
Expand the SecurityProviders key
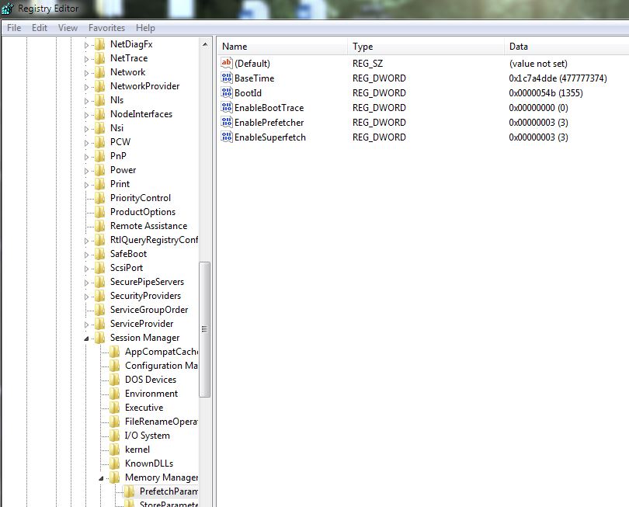pyautogui.click(x=86, y=297)
